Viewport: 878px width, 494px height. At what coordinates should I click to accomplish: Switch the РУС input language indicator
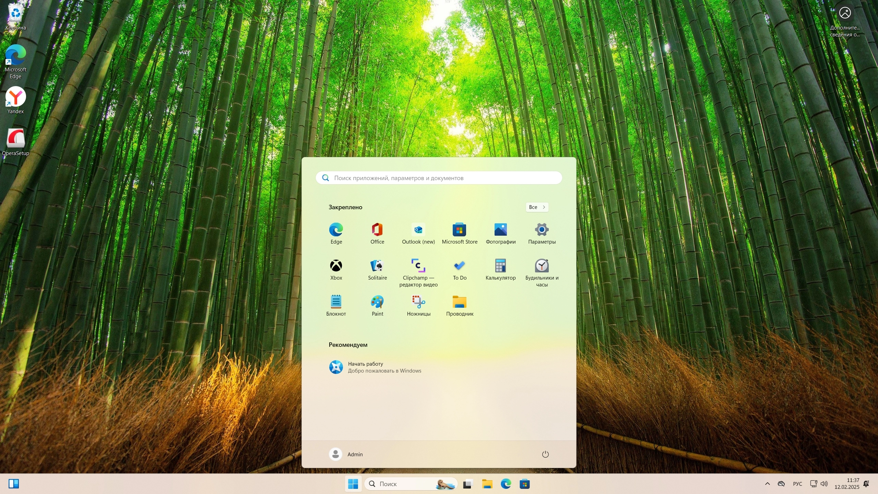(x=797, y=484)
